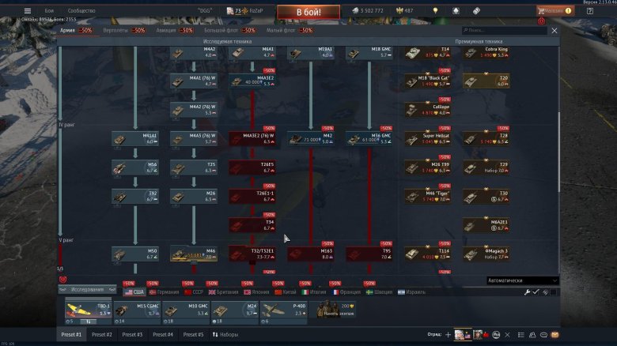Expand the Исследования panel button
Viewport: 617px width, 346px height.
tap(88, 290)
